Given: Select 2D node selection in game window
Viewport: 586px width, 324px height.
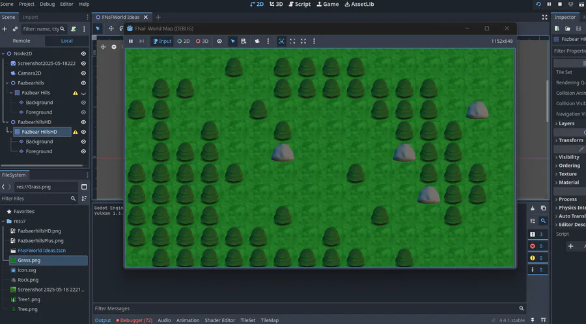Looking at the screenshot, I should (x=184, y=41).
